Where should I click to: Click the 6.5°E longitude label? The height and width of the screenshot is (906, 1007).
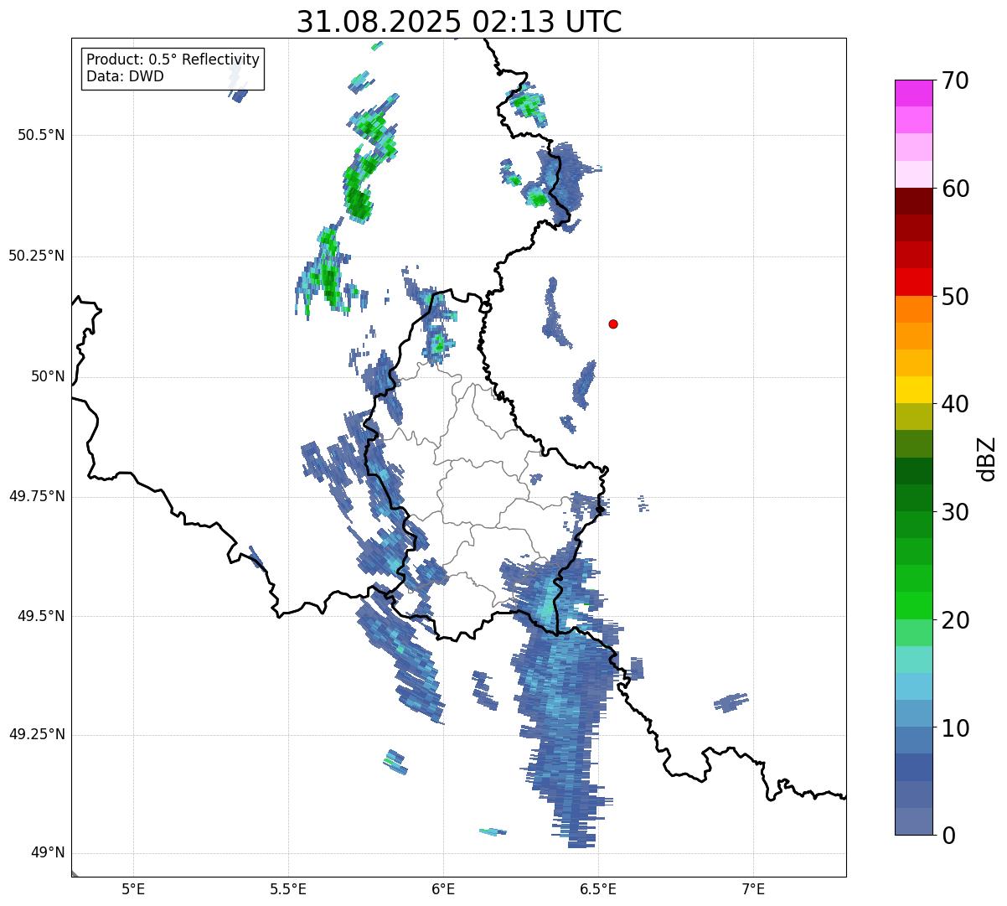(598, 888)
